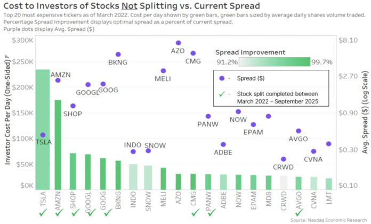Click the purple dot in the Spread ($) legend
Image resolution: width=371 pixels, height=224 pixels.
pyautogui.click(x=222, y=79)
